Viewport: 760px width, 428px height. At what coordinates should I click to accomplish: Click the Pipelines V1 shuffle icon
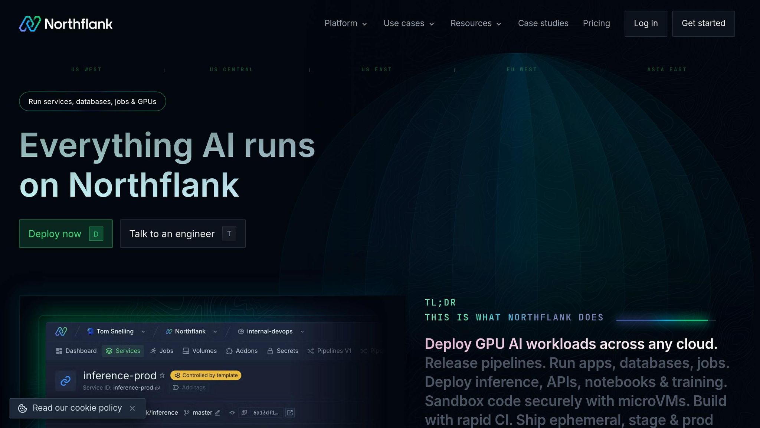tap(311, 351)
